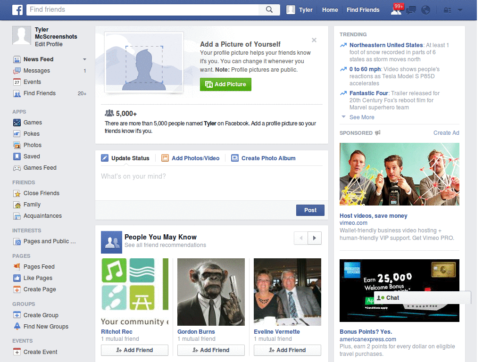Open Northeastern United States trending topic
Screen dimensions: 483x362
386,45
